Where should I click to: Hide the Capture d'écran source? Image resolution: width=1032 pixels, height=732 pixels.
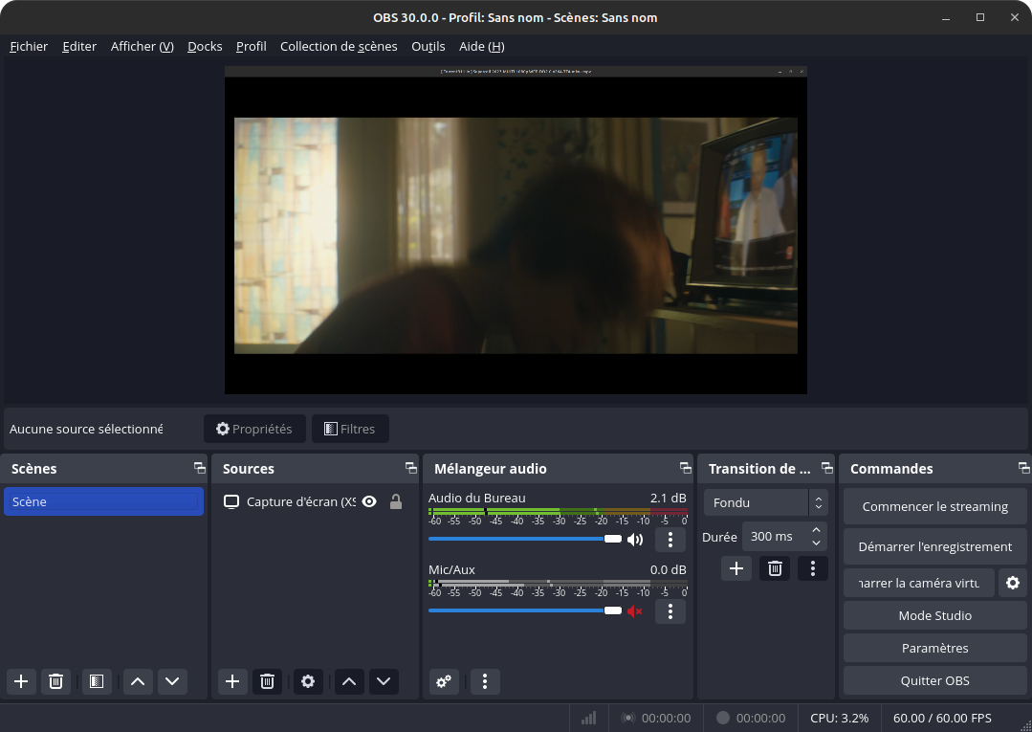(368, 501)
